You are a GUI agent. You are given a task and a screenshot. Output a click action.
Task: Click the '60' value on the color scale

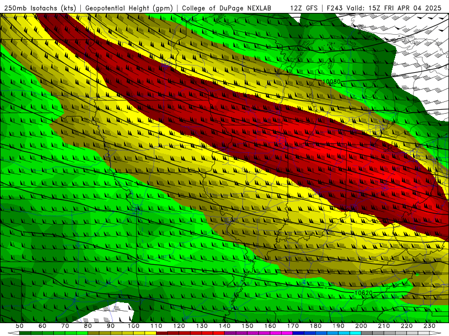(x=42, y=326)
